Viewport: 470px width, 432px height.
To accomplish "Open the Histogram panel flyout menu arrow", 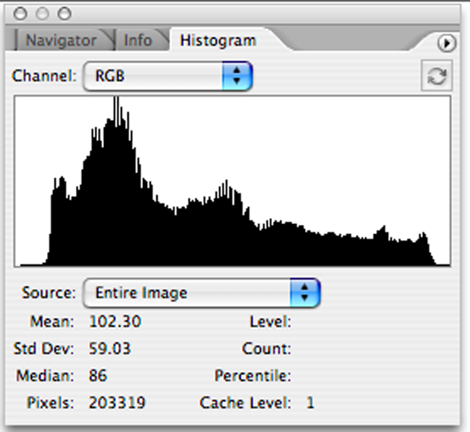I will click(x=446, y=44).
